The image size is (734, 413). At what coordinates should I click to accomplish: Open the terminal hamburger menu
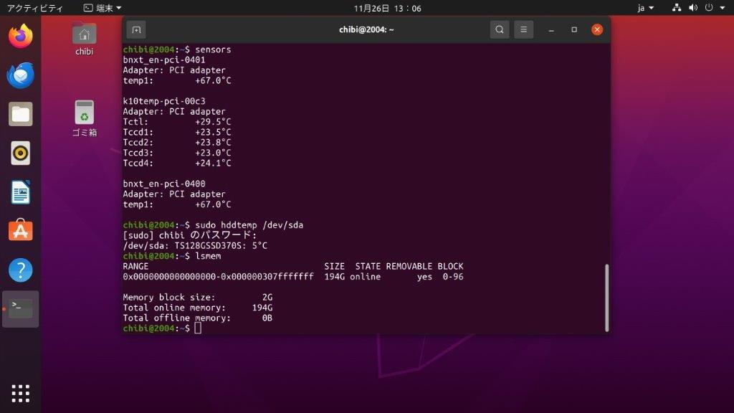coord(524,29)
